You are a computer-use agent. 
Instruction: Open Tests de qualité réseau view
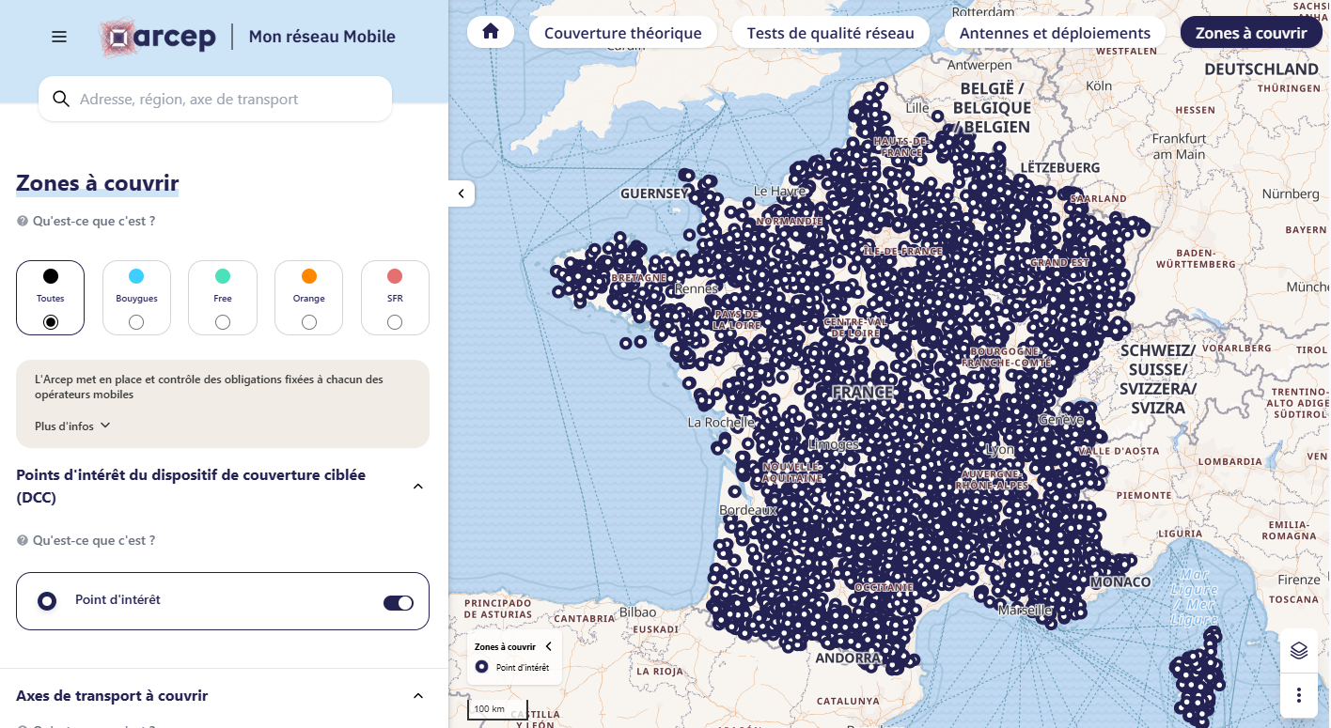tap(830, 33)
